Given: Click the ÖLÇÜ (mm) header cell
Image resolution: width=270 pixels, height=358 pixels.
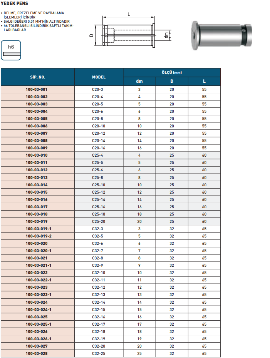Looking at the screenshot, I should (172, 72).
